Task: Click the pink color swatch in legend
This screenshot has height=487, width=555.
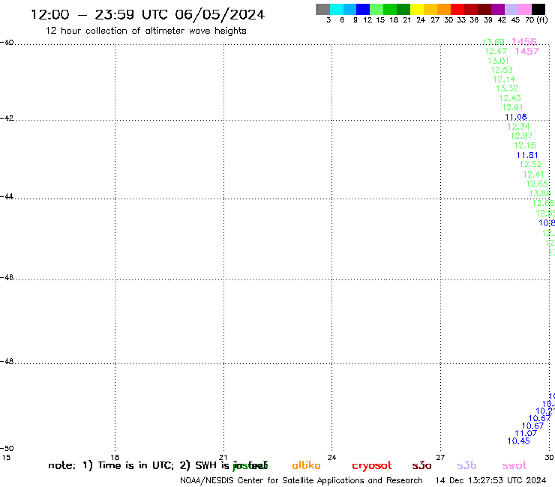Action: pyautogui.click(x=525, y=9)
